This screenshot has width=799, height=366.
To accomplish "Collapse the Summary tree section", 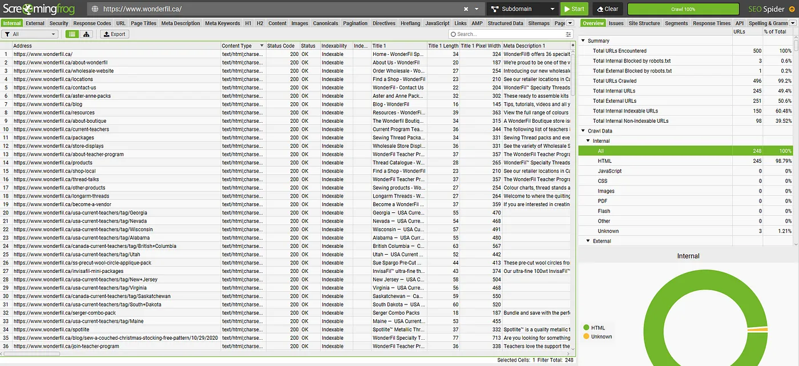I will point(583,41).
